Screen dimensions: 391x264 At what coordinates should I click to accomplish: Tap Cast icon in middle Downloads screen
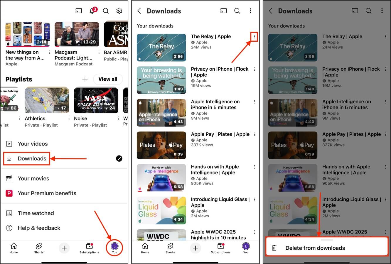pyautogui.click(x=224, y=11)
